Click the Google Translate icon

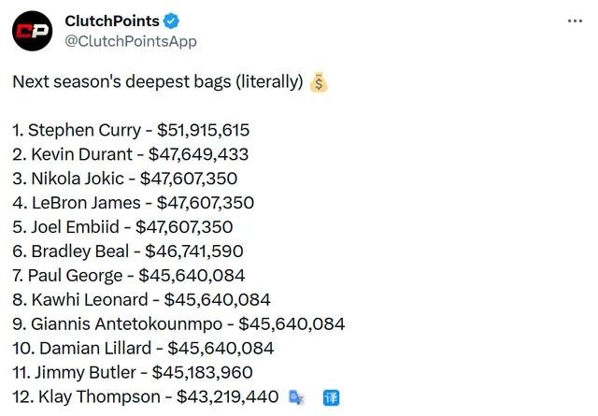tap(296, 397)
